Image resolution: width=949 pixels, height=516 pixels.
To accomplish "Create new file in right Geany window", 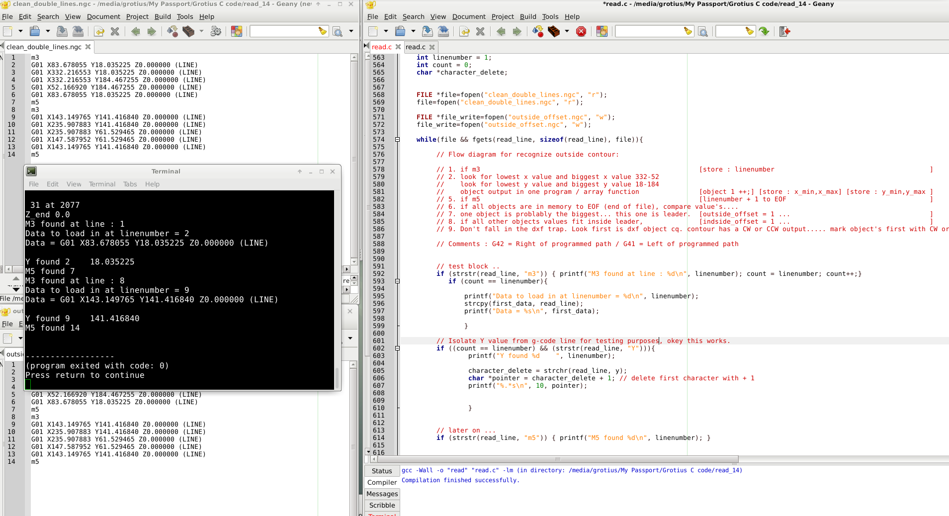I will 373,31.
